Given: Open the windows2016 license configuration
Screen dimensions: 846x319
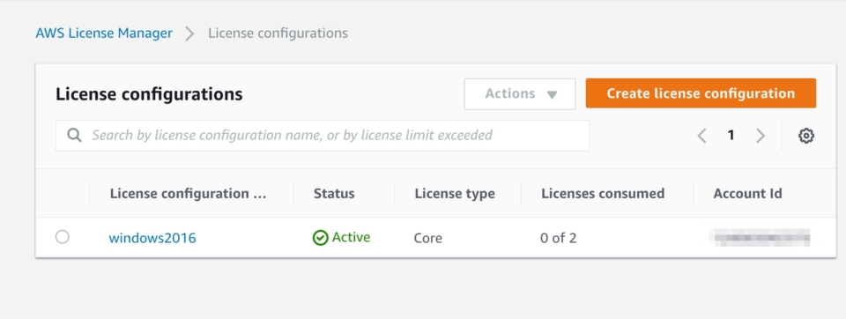Looking at the screenshot, I should tap(152, 238).
